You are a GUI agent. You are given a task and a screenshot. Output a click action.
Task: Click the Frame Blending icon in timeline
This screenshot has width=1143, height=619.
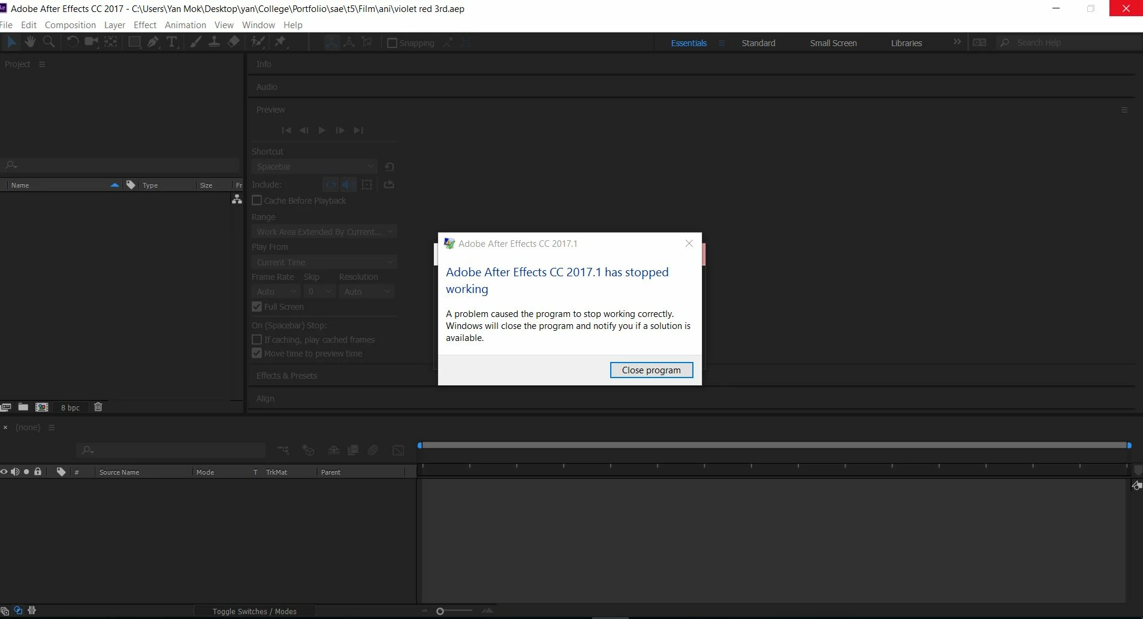[x=353, y=450]
